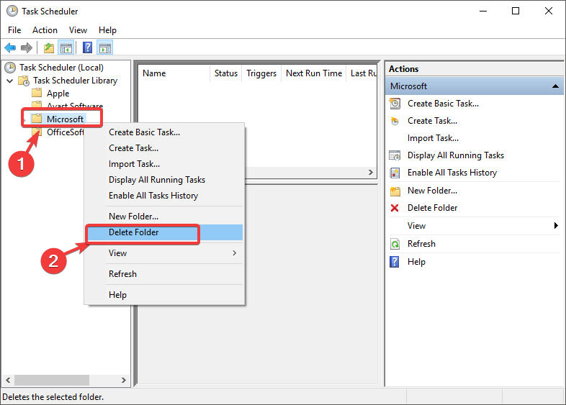This screenshot has height=405, width=566.
Task: Click the Back arrow toolbar icon
Action: point(10,47)
